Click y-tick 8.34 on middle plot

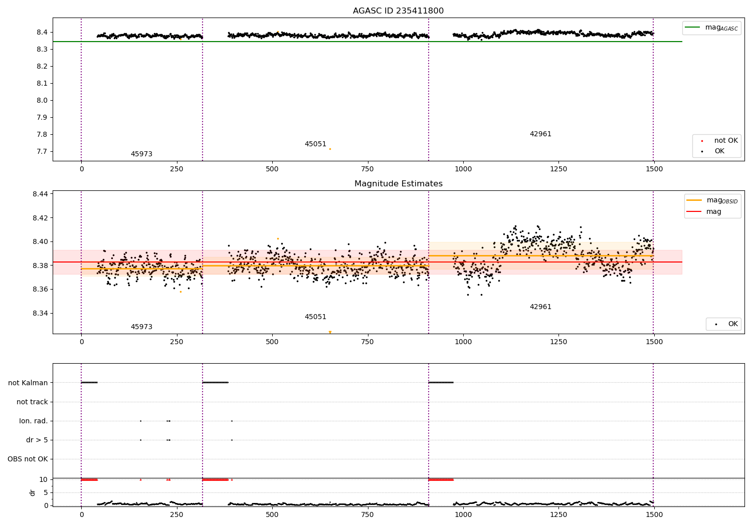click(x=40, y=314)
